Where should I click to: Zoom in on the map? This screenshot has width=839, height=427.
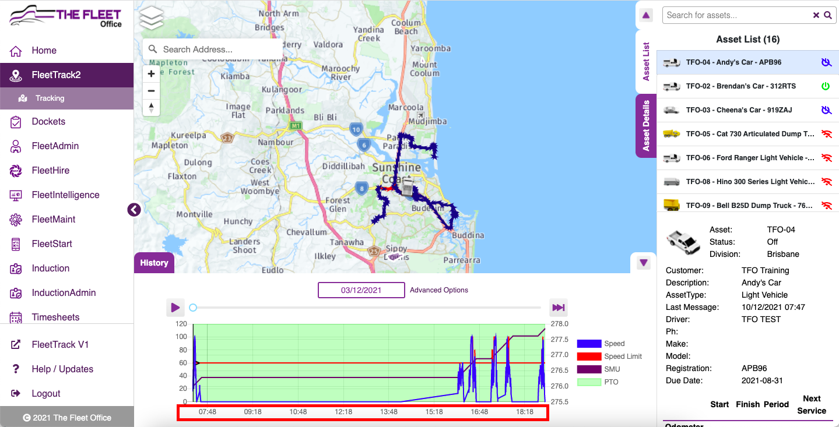(x=151, y=74)
